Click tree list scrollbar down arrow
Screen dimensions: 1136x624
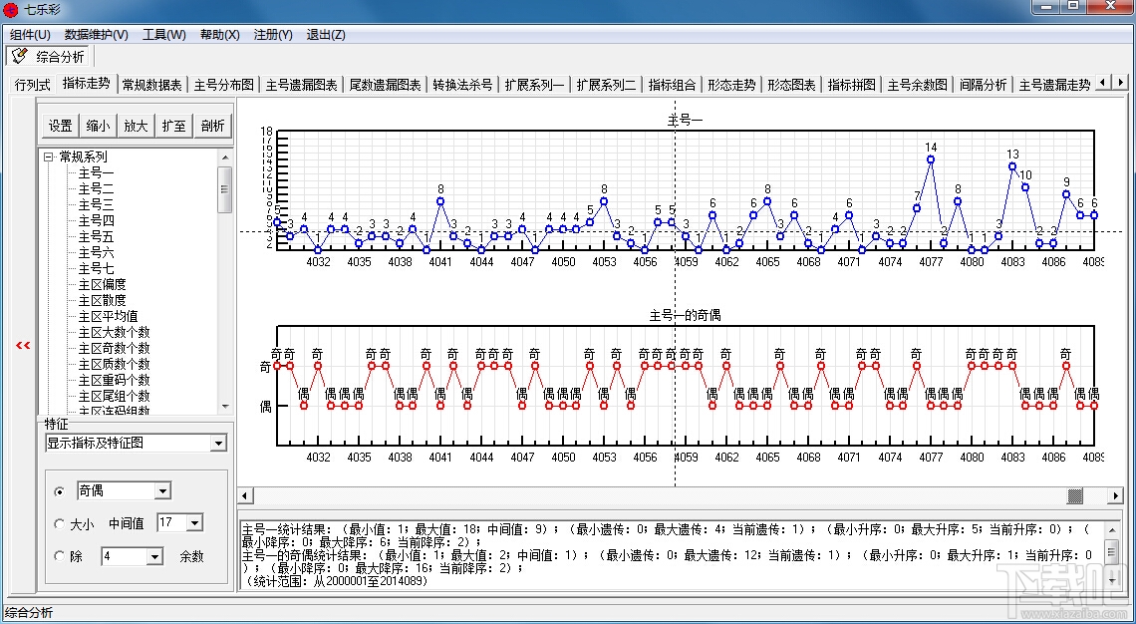[x=225, y=407]
